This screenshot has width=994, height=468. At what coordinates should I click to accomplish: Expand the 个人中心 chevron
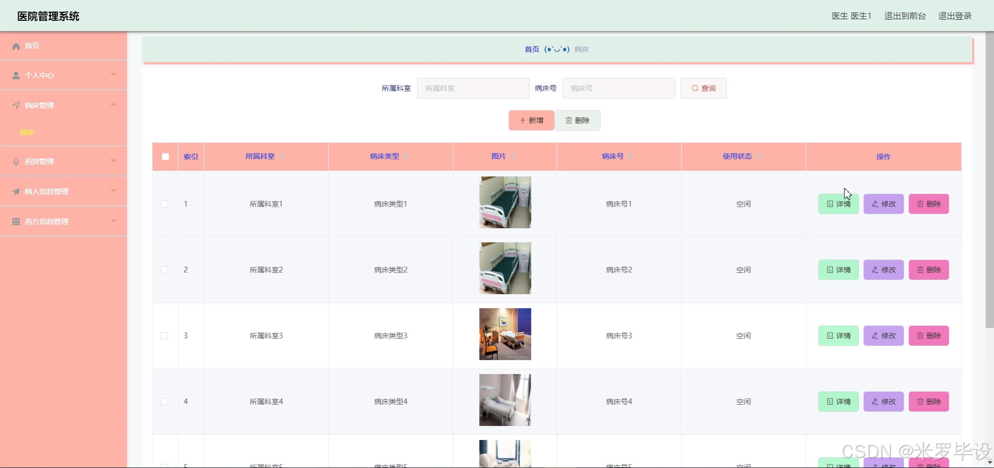pos(114,75)
